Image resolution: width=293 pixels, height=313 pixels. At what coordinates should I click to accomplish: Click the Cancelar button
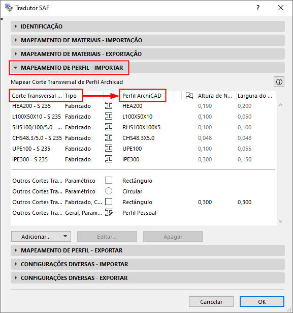[211, 302]
